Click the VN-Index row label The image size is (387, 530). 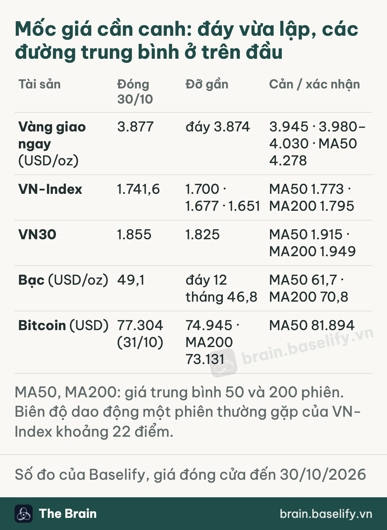[50, 189]
